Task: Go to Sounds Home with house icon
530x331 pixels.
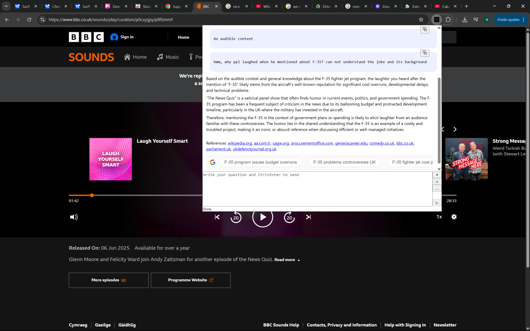Action: 135,57
